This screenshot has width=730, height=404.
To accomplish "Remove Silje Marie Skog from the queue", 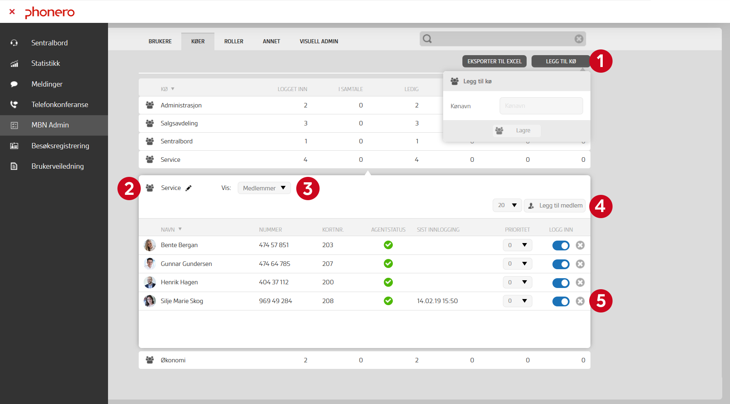I will (580, 301).
